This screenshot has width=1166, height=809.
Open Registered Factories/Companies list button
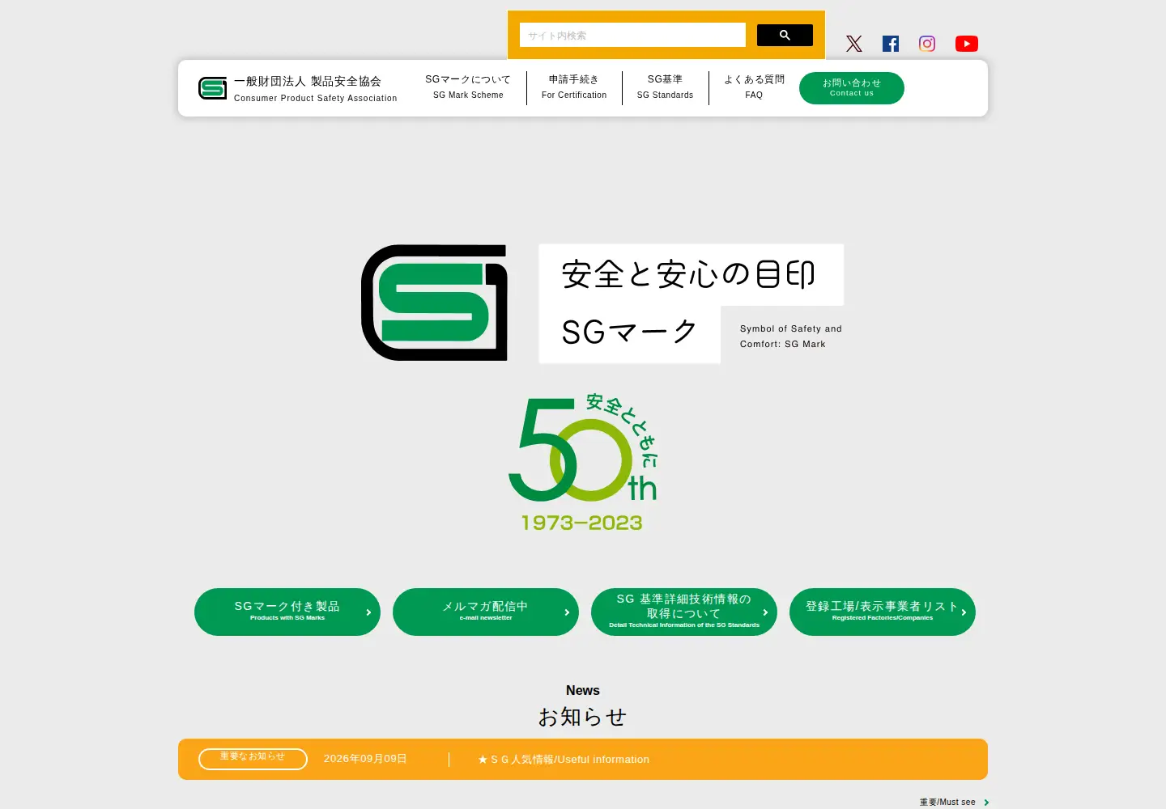(883, 612)
